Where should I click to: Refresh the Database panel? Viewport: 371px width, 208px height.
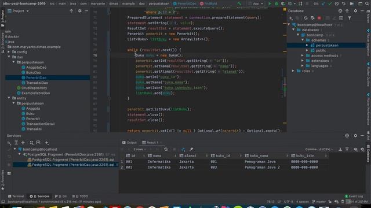tap(305, 18)
